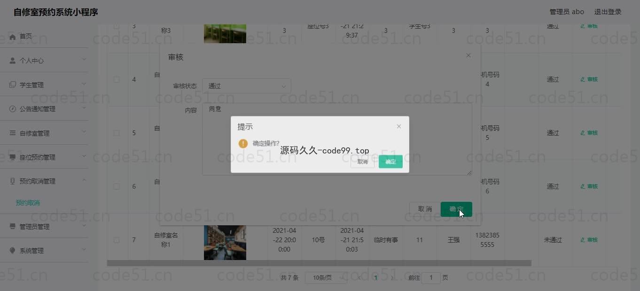Viewport: 640px width, 291px height.
Task: Click the compass icon for 公告通知管理
Action: pyautogui.click(x=13, y=109)
